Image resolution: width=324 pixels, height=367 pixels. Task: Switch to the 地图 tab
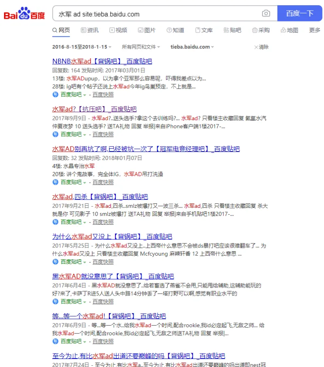click(290, 30)
